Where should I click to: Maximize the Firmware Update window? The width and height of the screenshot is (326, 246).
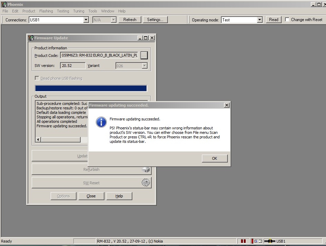pyautogui.click(x=145, y=38)
